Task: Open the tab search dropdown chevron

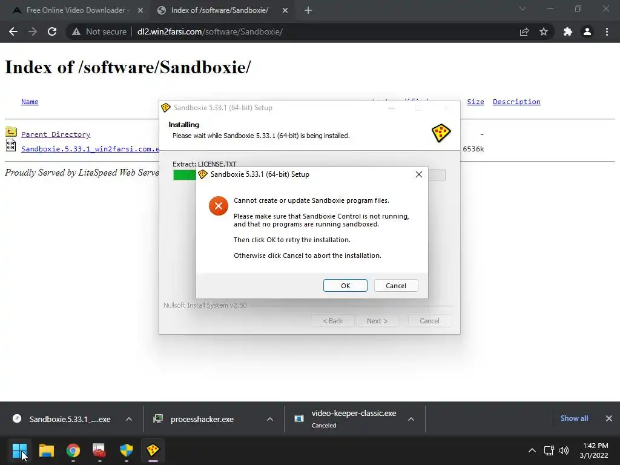Action: pyautogui.click(x=523, y=8)
